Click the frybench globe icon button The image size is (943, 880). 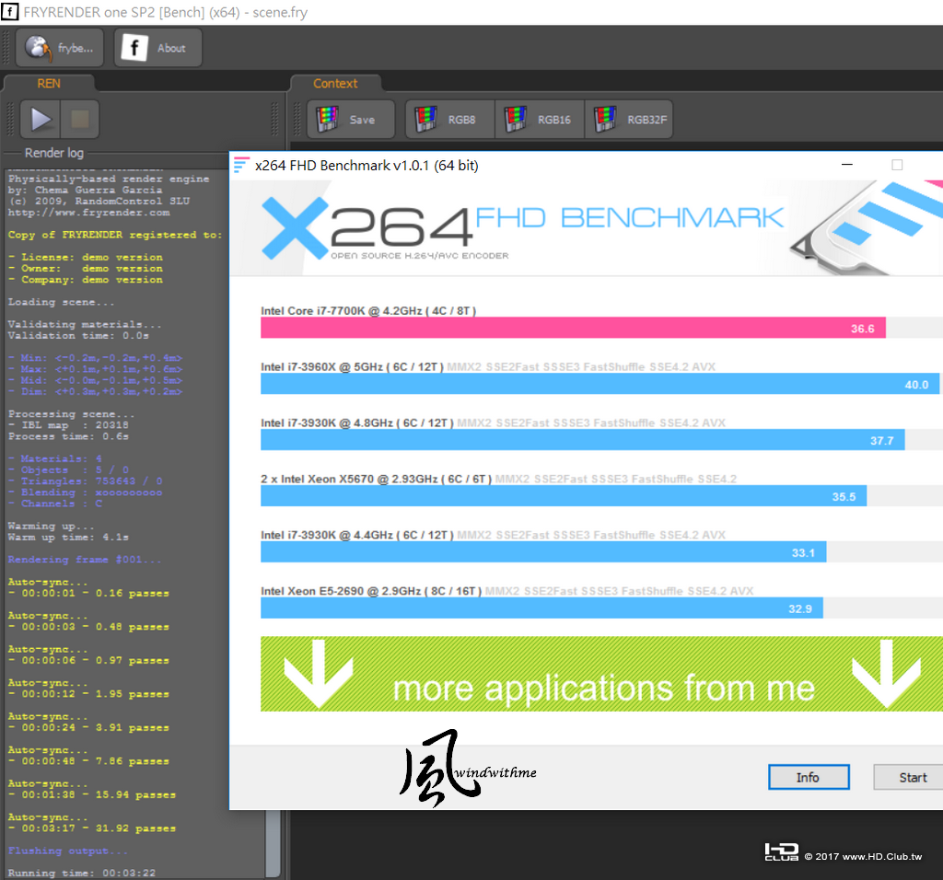pyautogui.click(x=60, y=48)
